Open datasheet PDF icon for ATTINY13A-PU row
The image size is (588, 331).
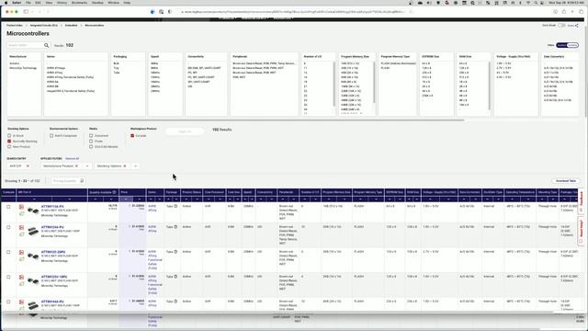click(21, 207)
